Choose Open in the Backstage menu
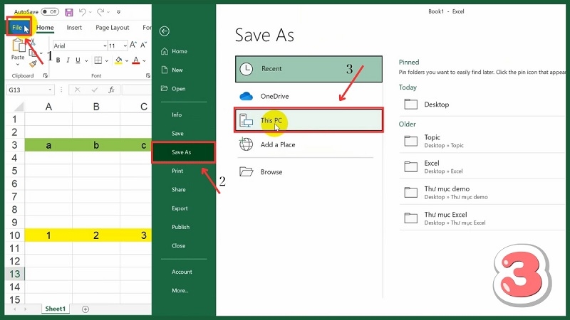The image size is (570, 320). (179, 88)
